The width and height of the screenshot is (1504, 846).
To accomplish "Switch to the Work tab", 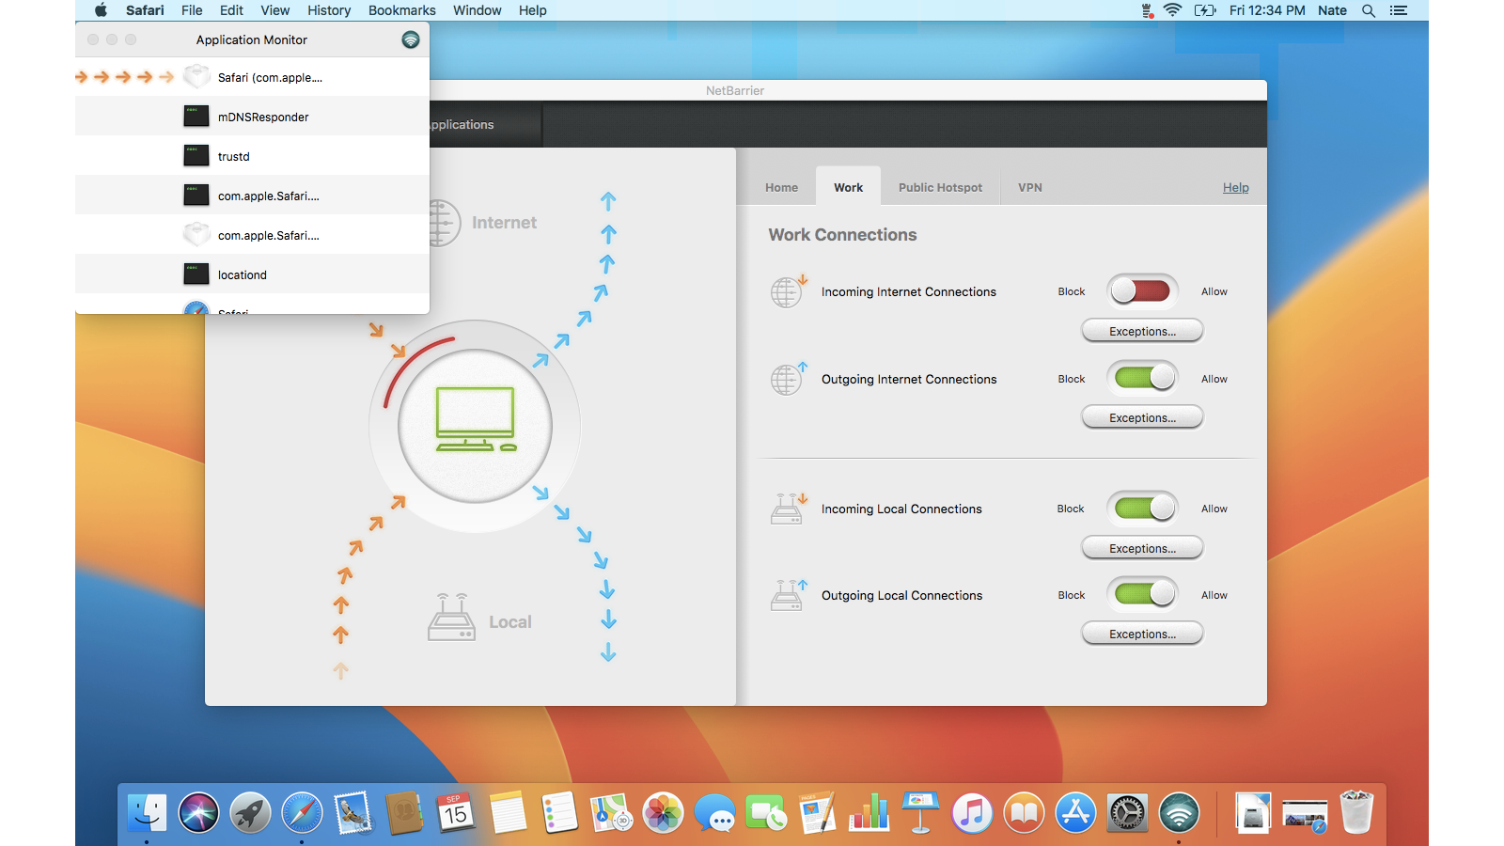I will (x=848, y=187).
